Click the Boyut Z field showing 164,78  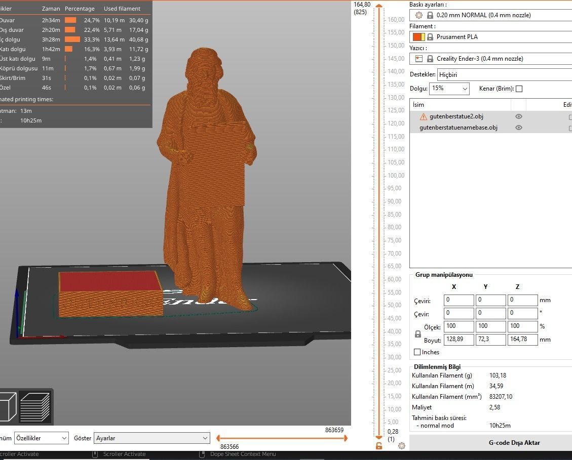pyautogui.click(x=522, y=340)
